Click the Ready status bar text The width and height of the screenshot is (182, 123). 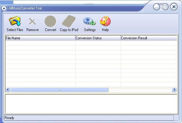(9, 118)
